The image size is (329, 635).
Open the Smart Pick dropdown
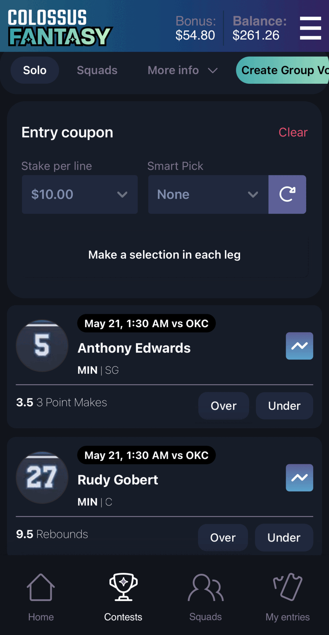[208, 194]
